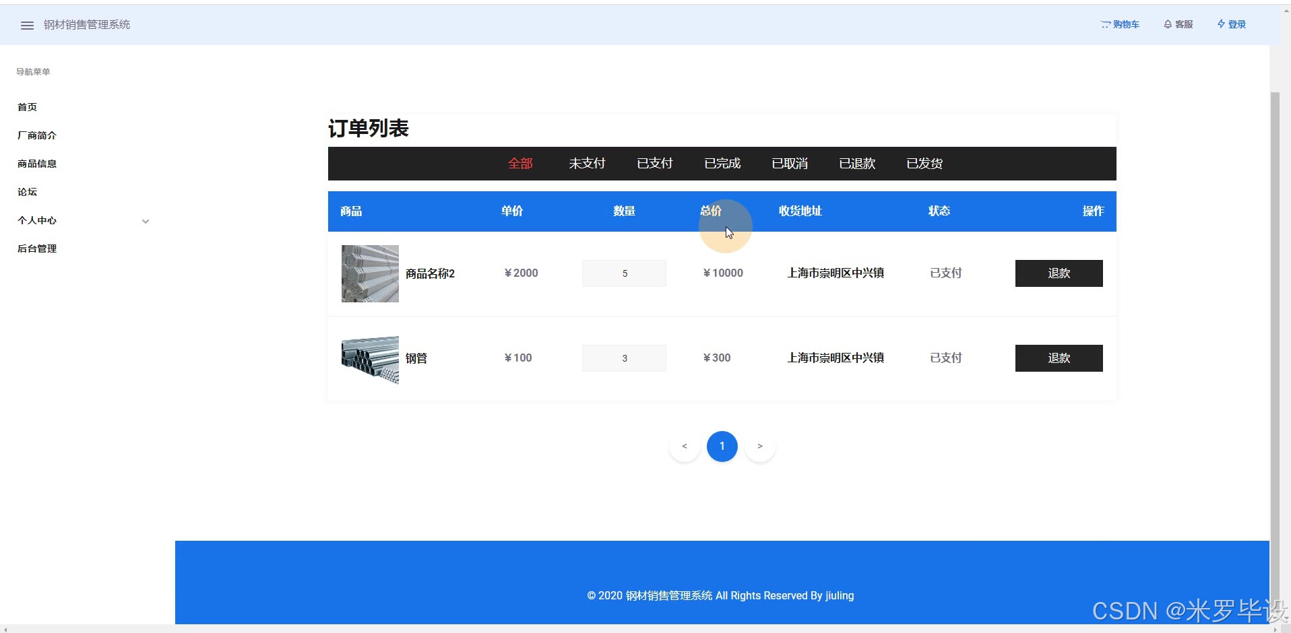This screenshot has width=1291, height=633.
Task: Go to the next pagination page
Action: point(760,446)
